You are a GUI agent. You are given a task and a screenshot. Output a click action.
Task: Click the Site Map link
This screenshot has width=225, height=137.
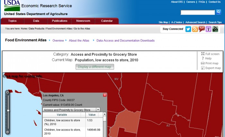[163, 22]
